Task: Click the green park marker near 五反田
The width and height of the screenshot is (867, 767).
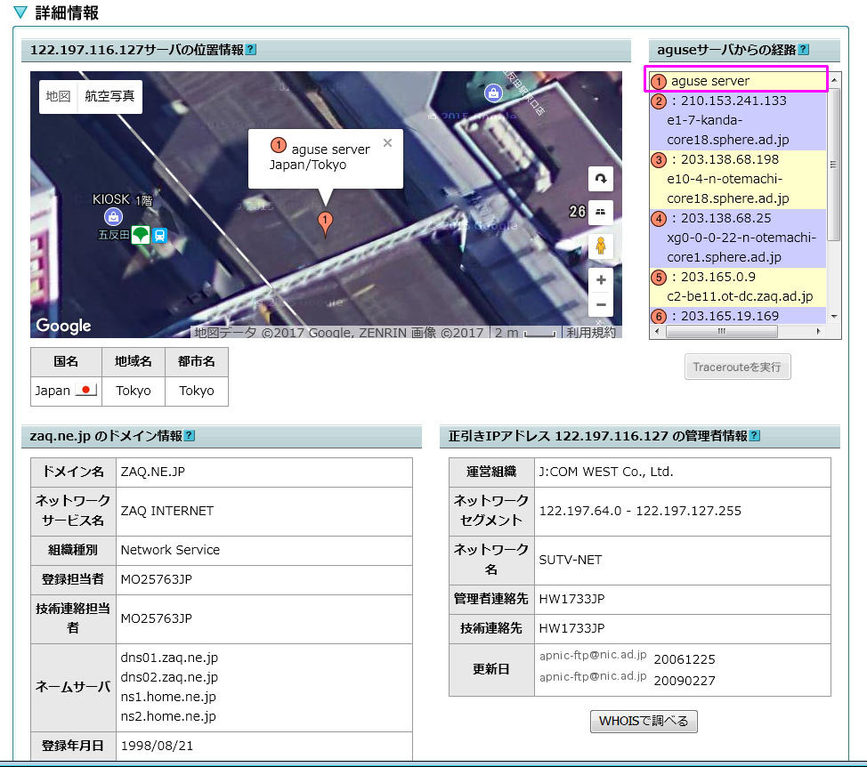Action: [x=141, y=235]
